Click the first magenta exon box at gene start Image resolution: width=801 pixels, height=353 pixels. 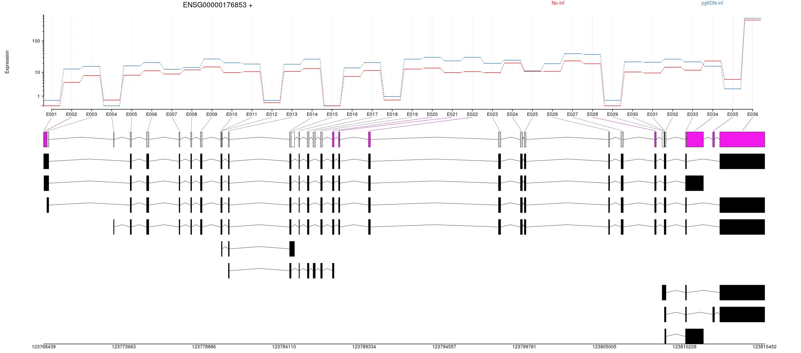45,139
